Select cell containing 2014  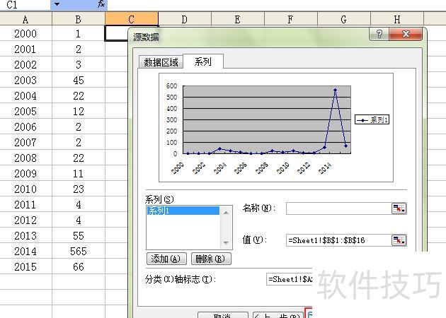tap(25, 252)
